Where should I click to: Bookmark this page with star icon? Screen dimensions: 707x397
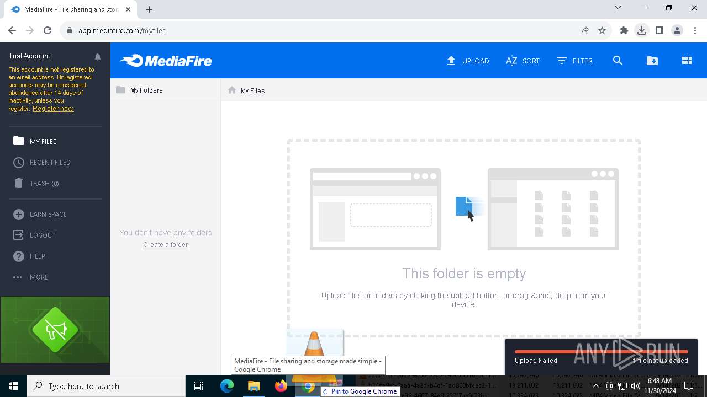click(x=602, y=30)
